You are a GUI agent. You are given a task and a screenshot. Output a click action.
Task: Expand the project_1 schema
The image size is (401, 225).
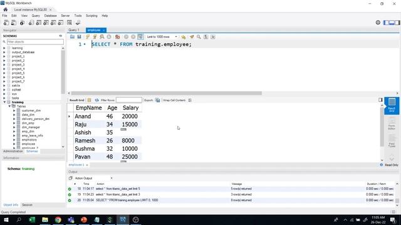tap(4, 56)
